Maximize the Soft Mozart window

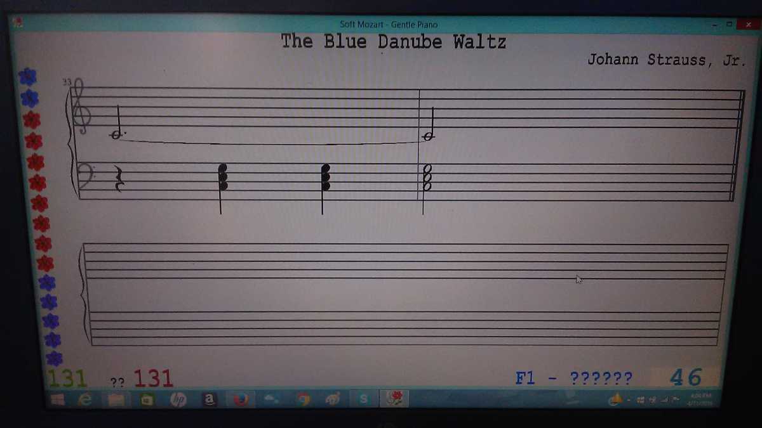[x=730, y=24]
